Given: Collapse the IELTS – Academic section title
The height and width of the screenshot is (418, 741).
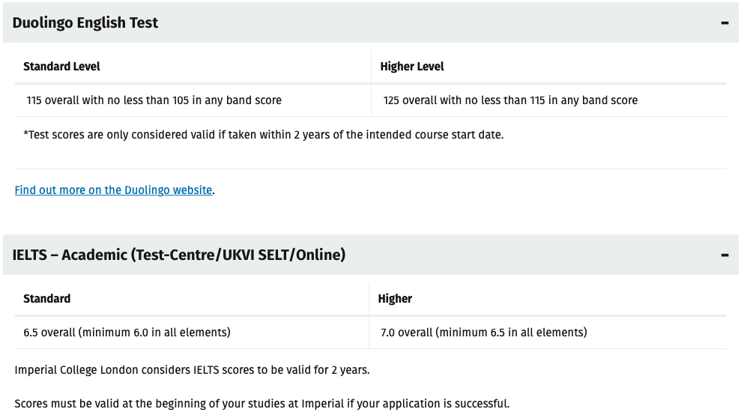Looking at the screenshot, I should pos(178,255).
